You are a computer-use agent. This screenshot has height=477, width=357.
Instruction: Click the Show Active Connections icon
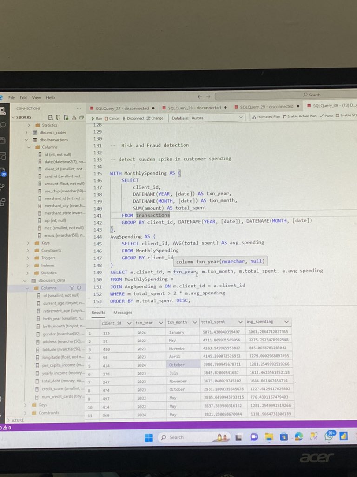click(66, 117)
